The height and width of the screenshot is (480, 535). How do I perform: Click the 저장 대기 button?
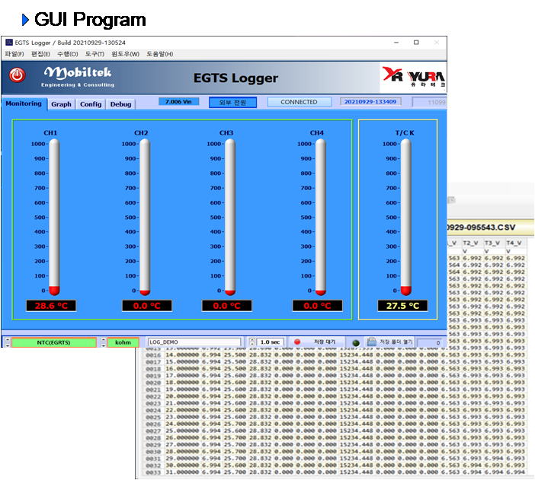pos(316,342)
